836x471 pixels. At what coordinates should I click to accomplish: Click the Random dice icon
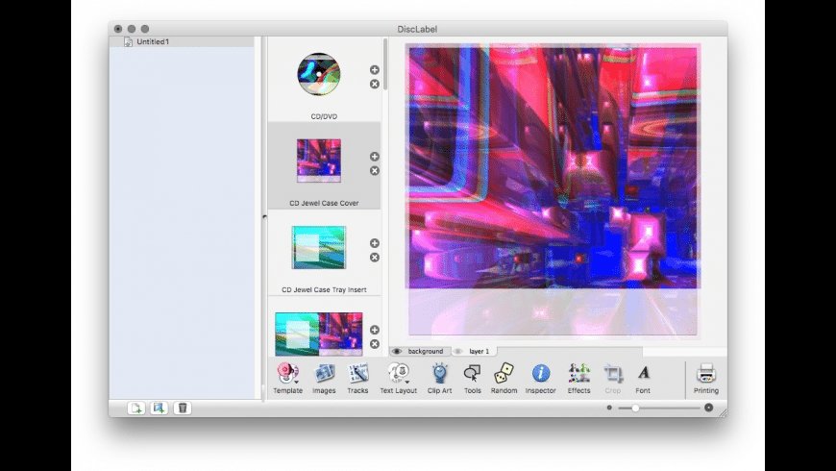click(x=504, y=375)
